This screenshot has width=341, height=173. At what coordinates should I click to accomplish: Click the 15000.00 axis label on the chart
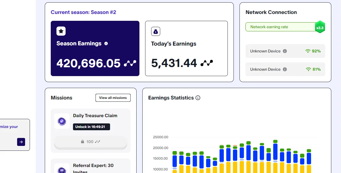pyautogui.click(x=161, y=158)
